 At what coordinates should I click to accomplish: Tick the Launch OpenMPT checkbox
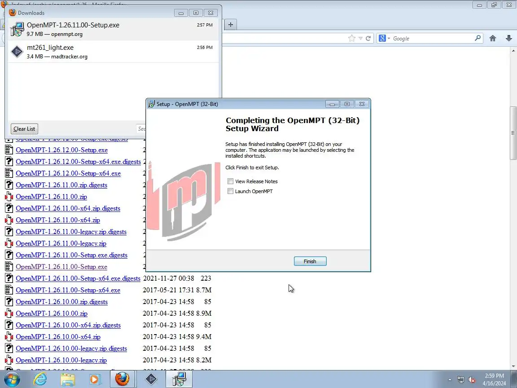[x=231, y=191]
